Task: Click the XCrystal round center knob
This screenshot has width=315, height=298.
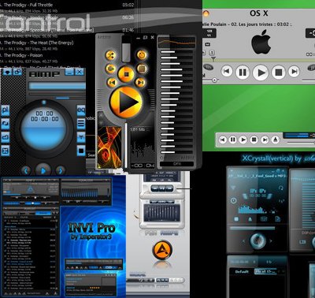Action: 258,240
